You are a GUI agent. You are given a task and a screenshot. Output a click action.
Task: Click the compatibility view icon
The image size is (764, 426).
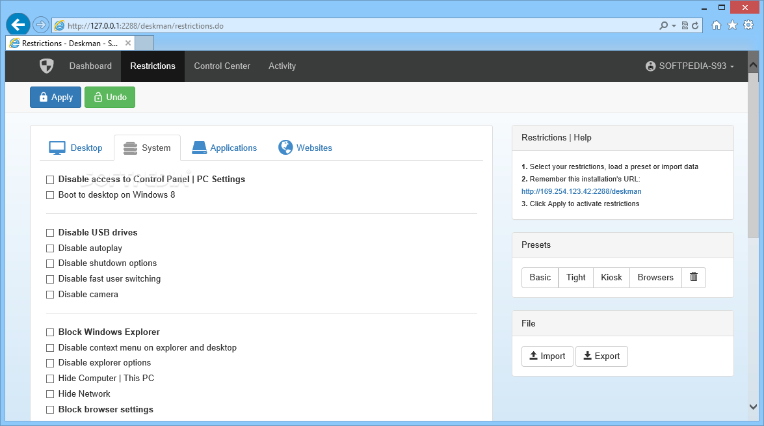(685, 25)
